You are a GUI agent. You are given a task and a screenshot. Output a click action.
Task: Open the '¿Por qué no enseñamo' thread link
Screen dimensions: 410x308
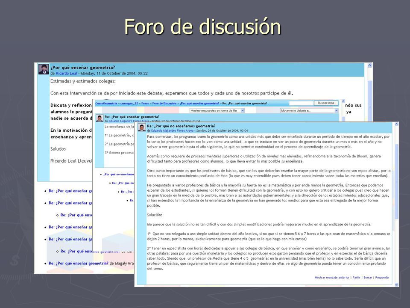pyautogui.click(x=119, y=175)
